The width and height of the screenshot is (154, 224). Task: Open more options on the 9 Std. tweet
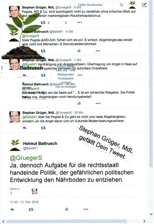coord(80,22)
